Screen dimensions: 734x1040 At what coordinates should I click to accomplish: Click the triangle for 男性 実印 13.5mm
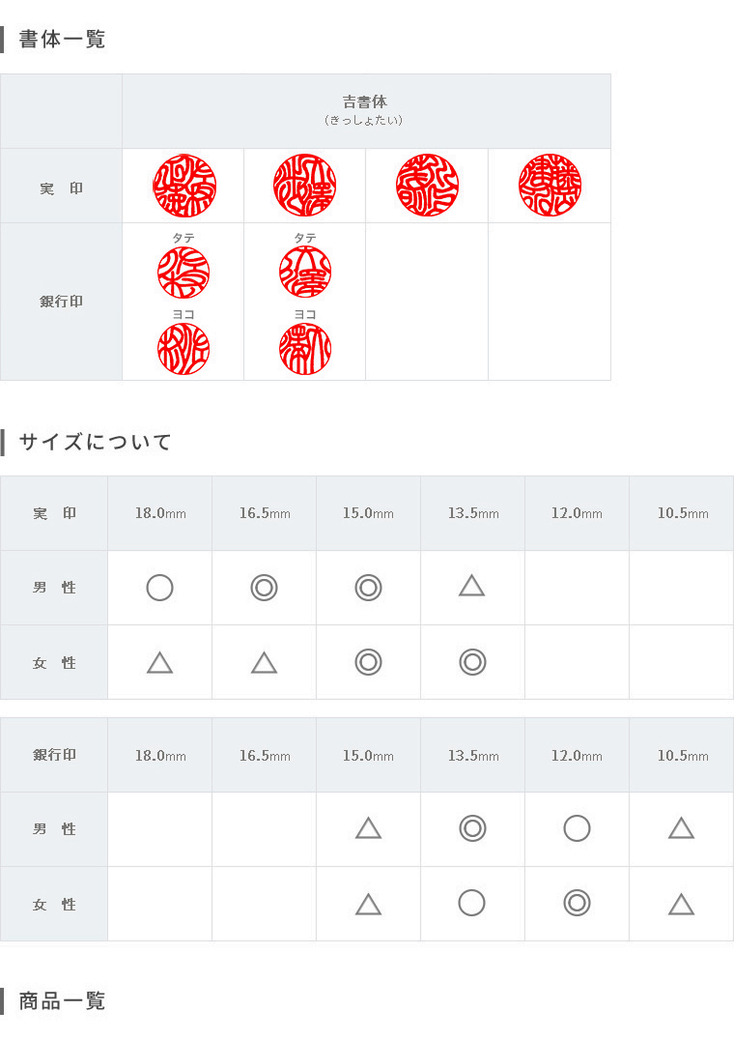point(471,587)
